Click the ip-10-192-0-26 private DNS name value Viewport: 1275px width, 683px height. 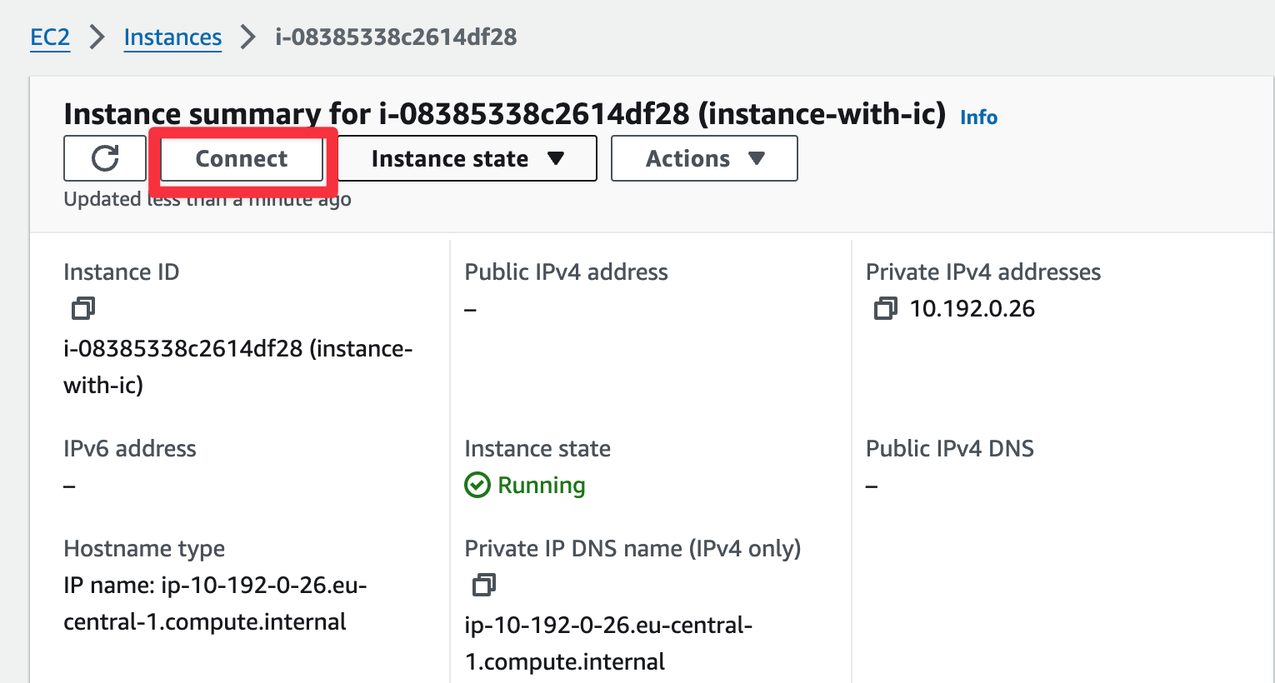[608, 626]
